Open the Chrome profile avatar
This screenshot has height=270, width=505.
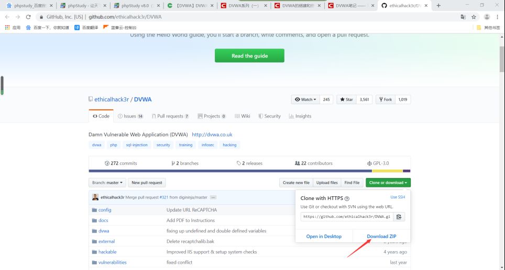coord(487,17)
